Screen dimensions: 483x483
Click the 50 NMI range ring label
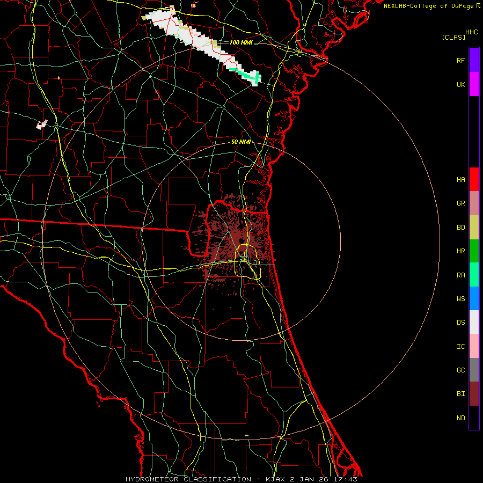[241, 142]
